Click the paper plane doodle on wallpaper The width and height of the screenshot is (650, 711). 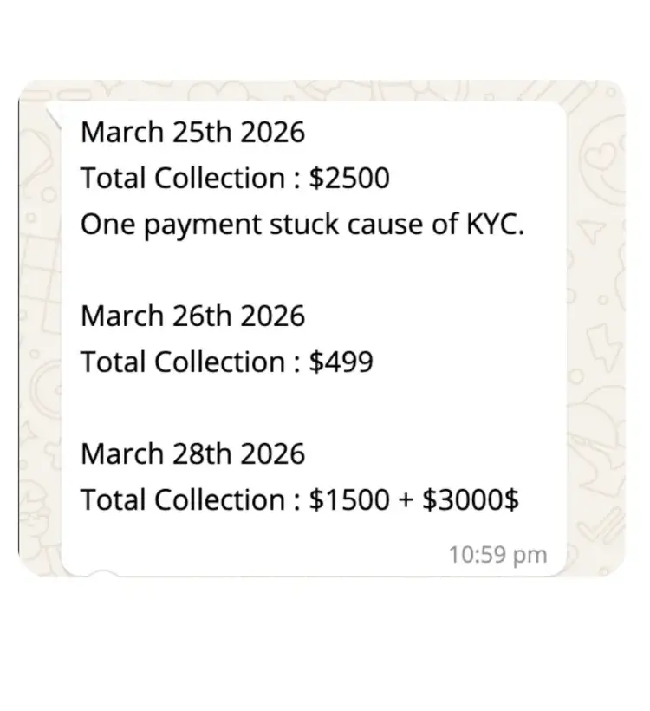[x=593, y=231]
